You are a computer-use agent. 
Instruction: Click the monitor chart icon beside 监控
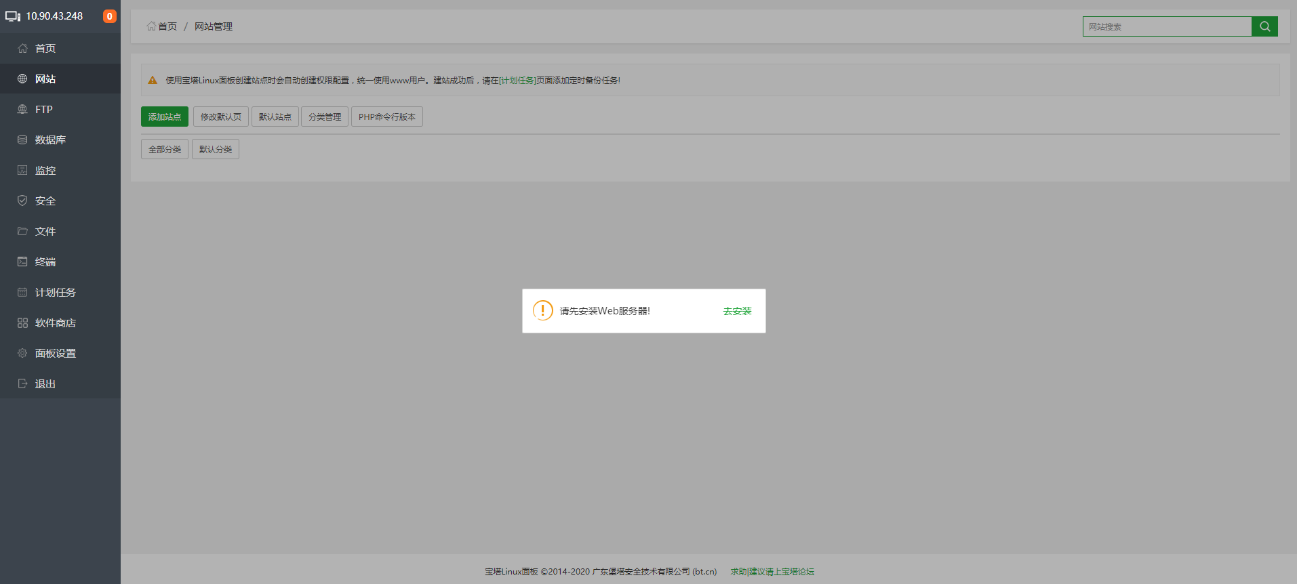(22, 170)
